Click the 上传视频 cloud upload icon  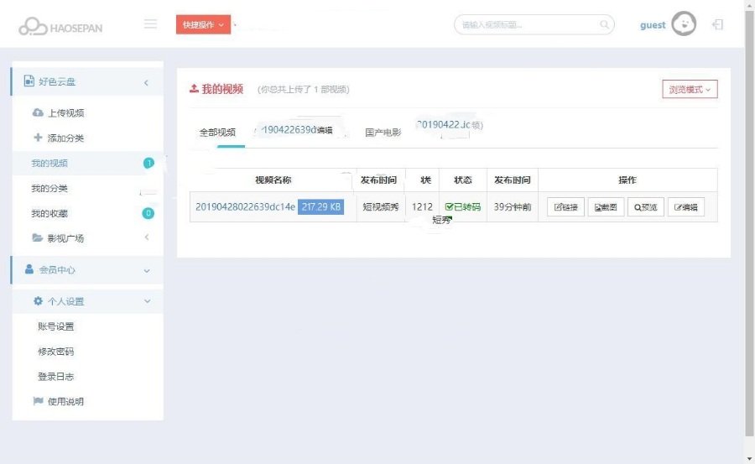pyautogui.click(x=38, y=112)
